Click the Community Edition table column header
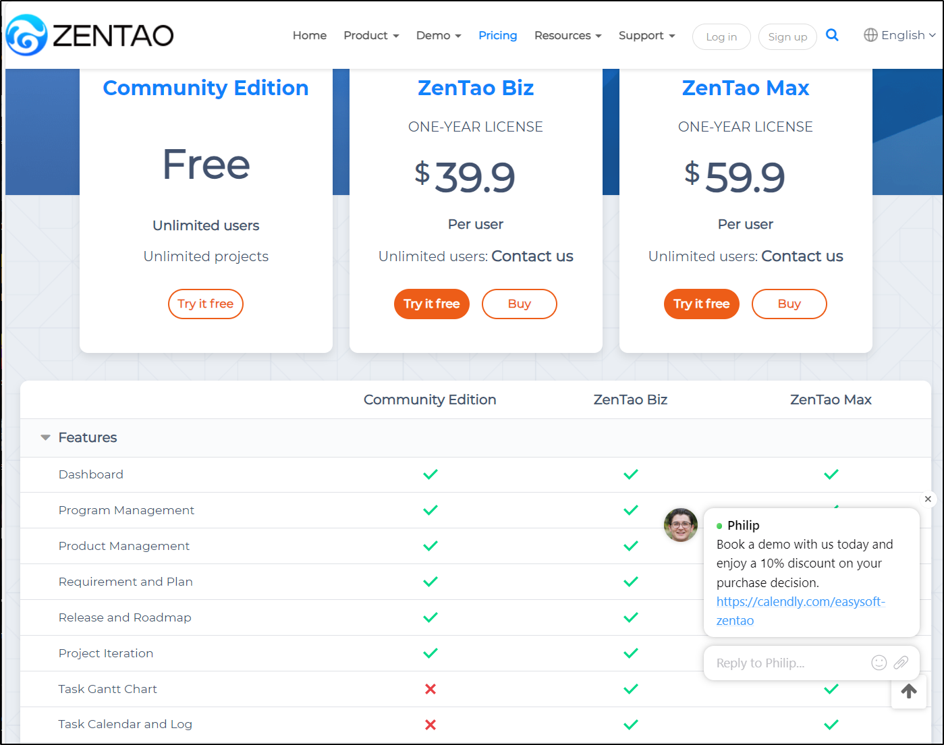 (430, 399)
